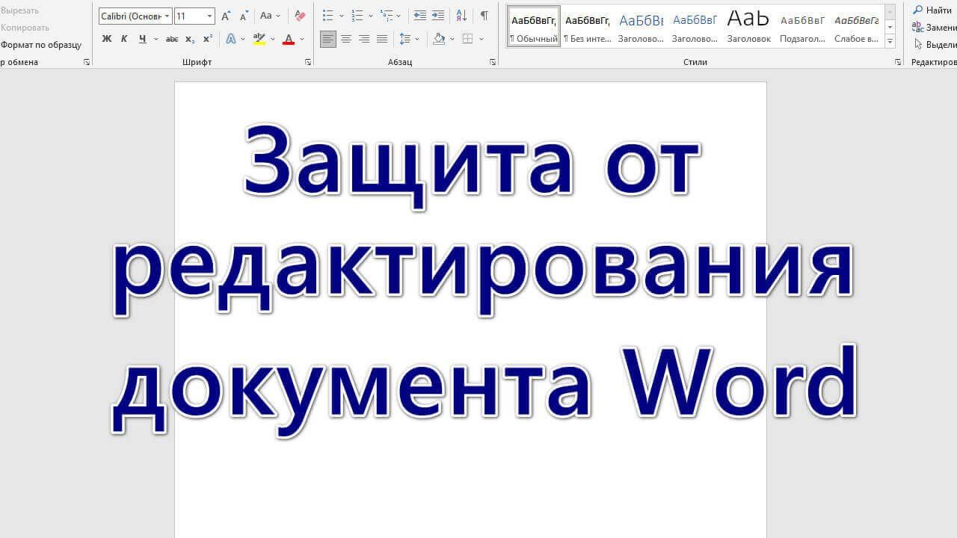957x538 pixels.
Task: Clear all formatting with the eraser icon
Action: 300,16
